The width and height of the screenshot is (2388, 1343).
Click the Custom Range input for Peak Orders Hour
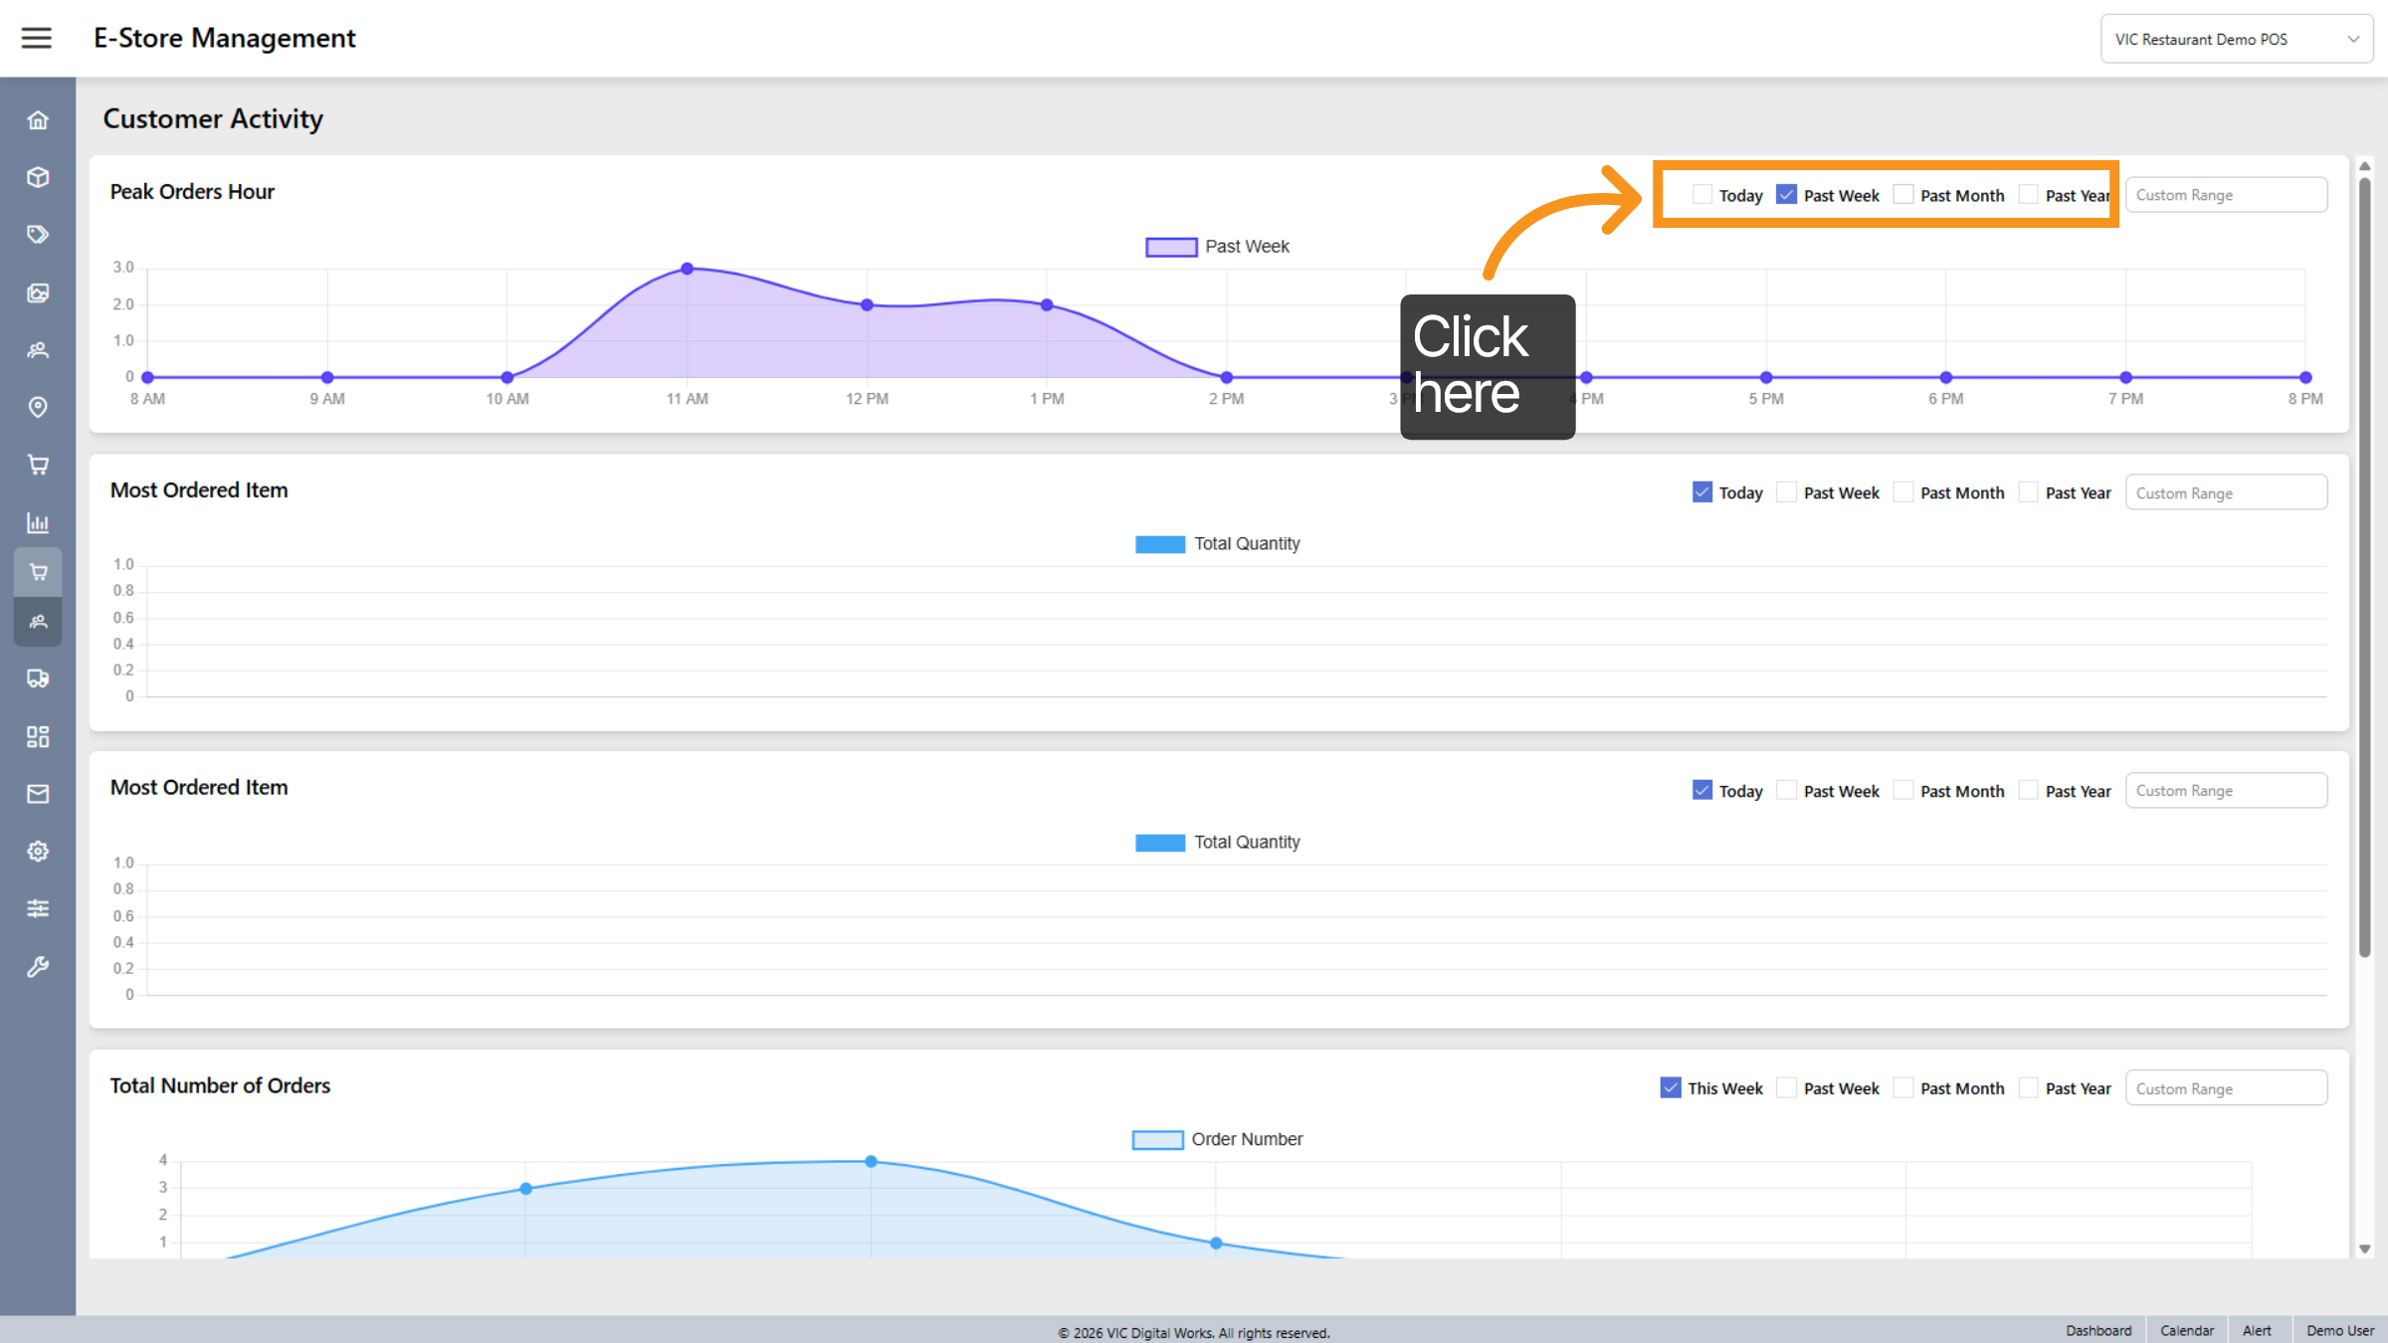[x=2226, y=194]
